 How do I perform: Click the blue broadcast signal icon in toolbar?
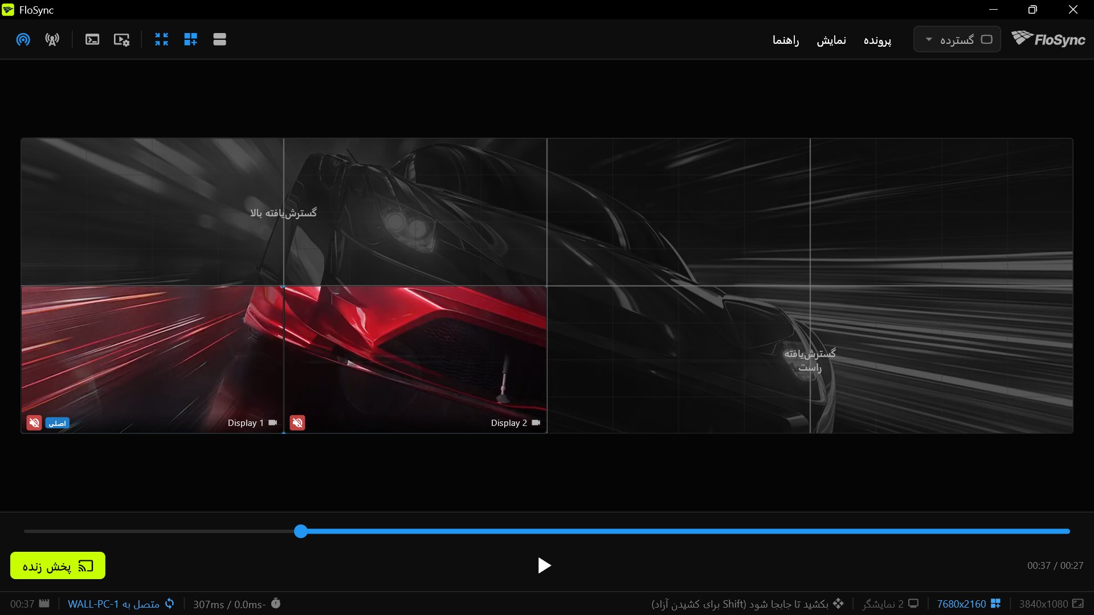click(x=23, y=39)
